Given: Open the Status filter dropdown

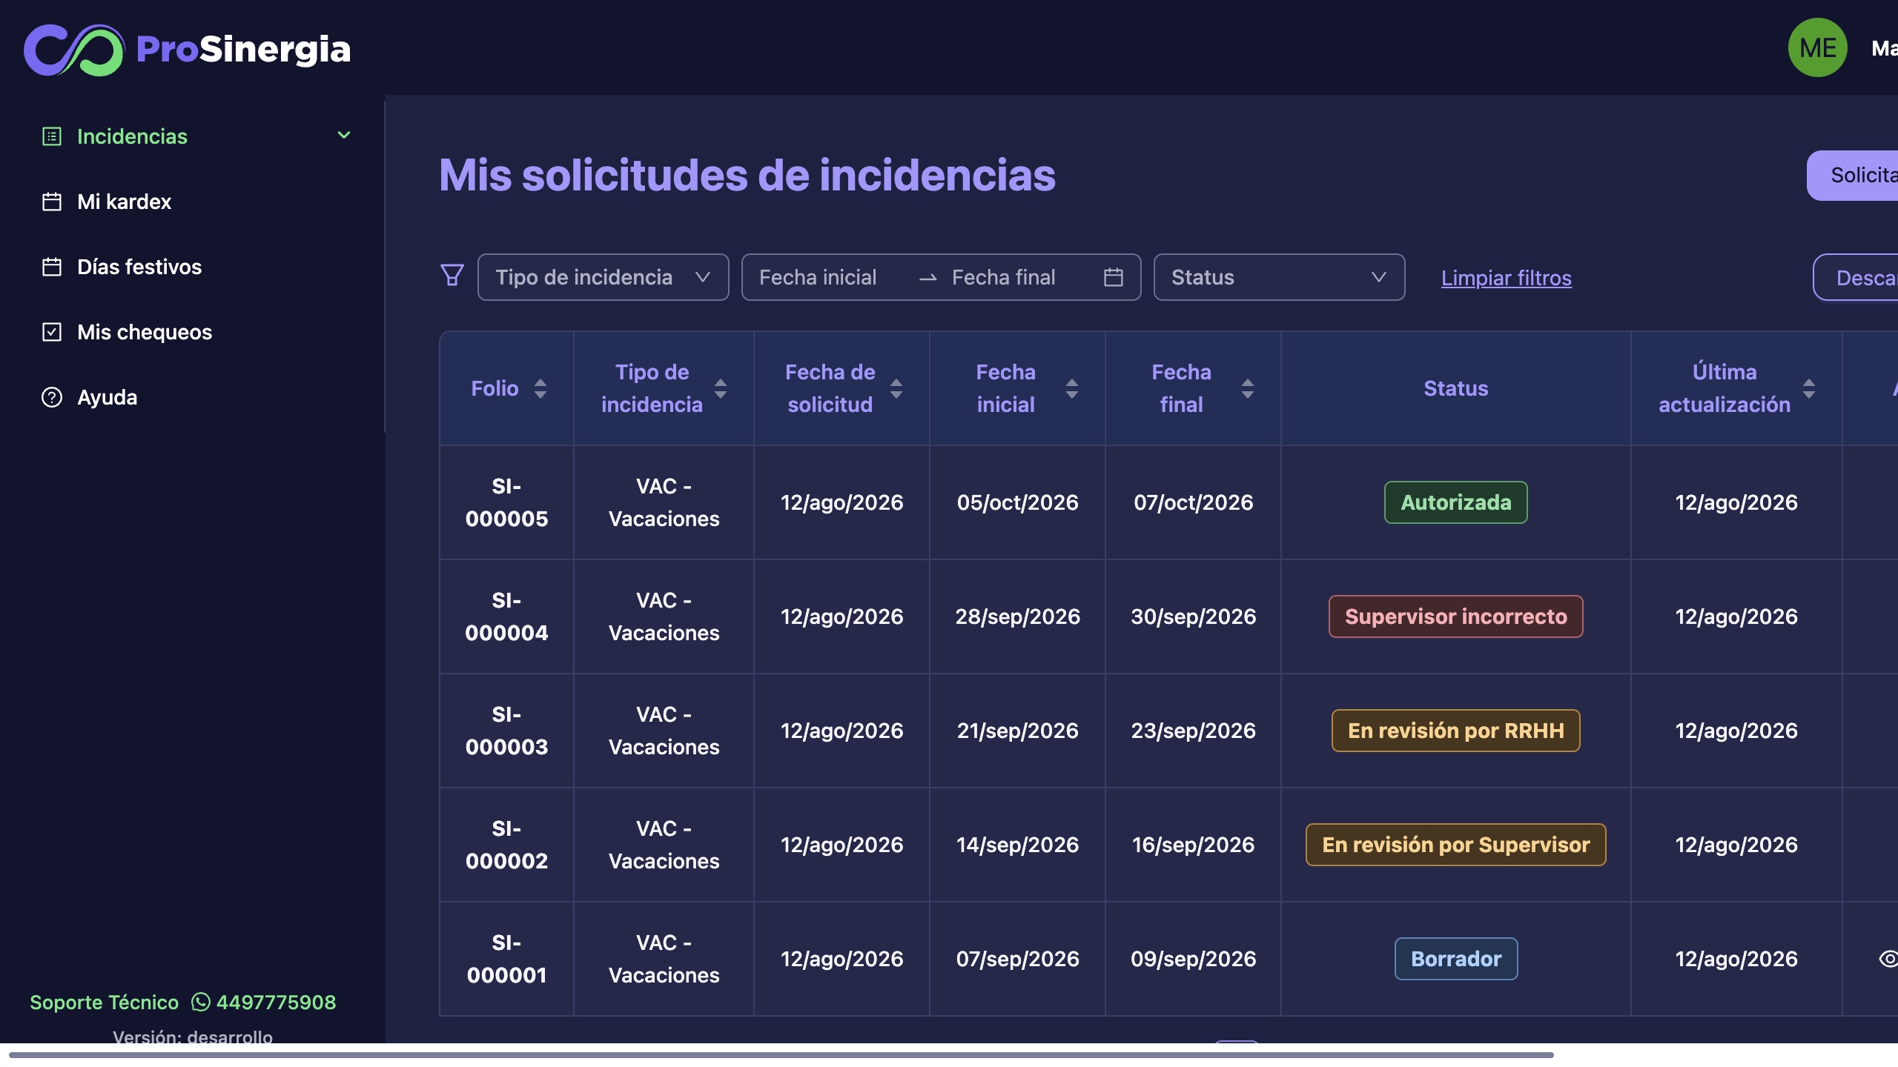Looking at the screenshot, I should point(1279,277).
